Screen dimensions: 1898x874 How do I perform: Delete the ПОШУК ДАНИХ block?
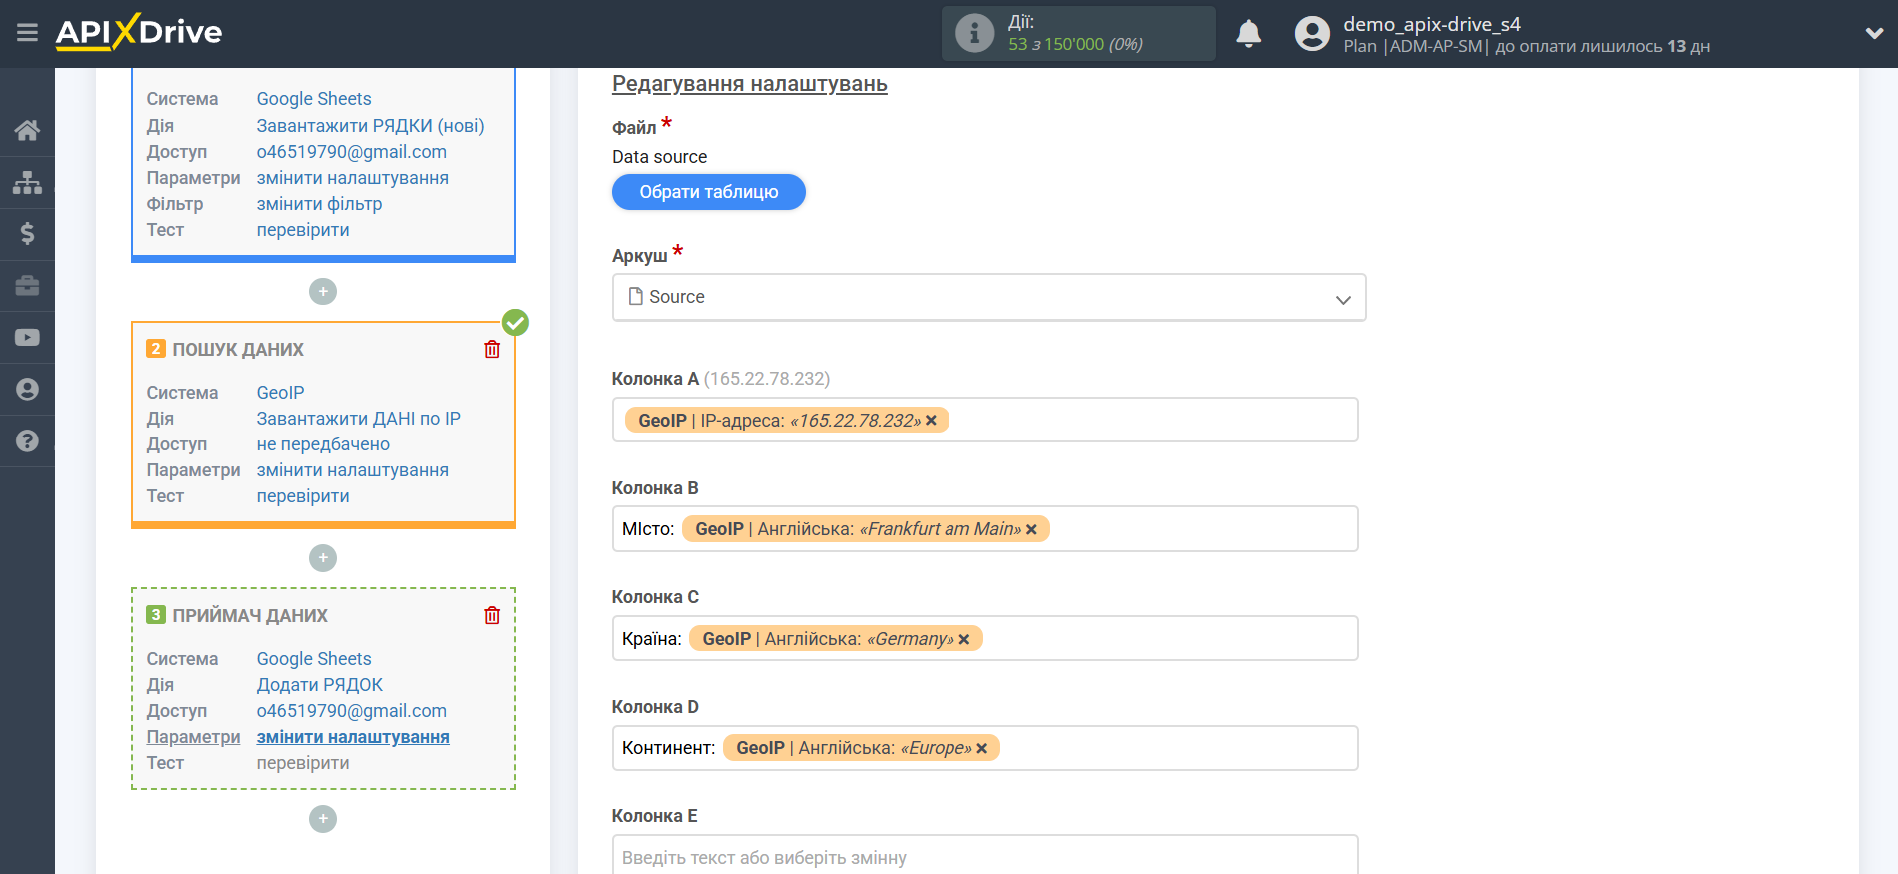point(492,349)
